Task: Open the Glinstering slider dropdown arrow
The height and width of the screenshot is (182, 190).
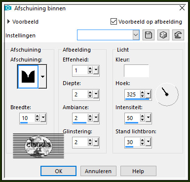Action: (x=96, y=142)
